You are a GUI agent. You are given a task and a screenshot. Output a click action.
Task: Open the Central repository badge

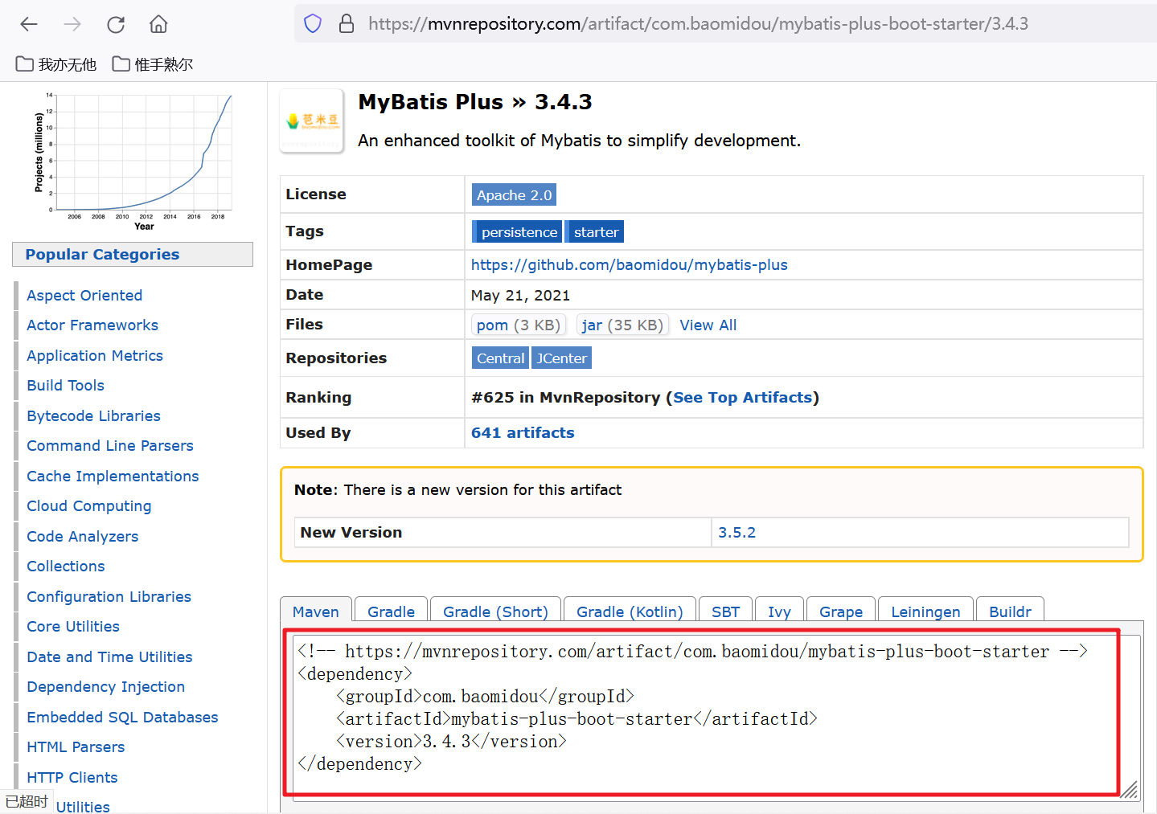(x=500, y=358)
